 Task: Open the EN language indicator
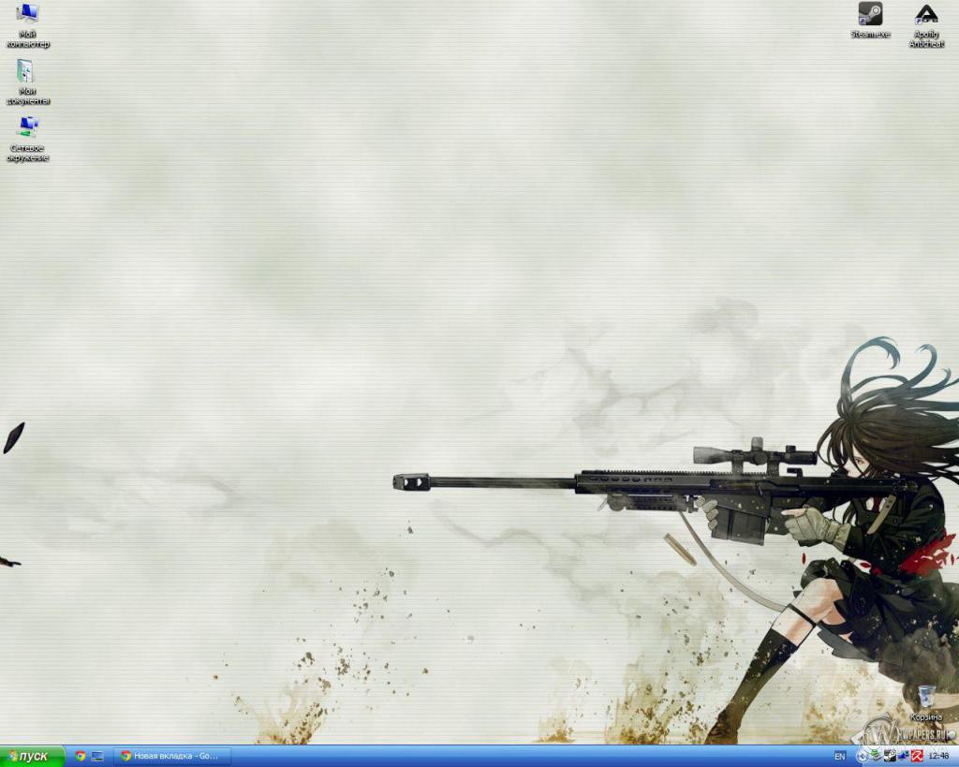point(840,757)
